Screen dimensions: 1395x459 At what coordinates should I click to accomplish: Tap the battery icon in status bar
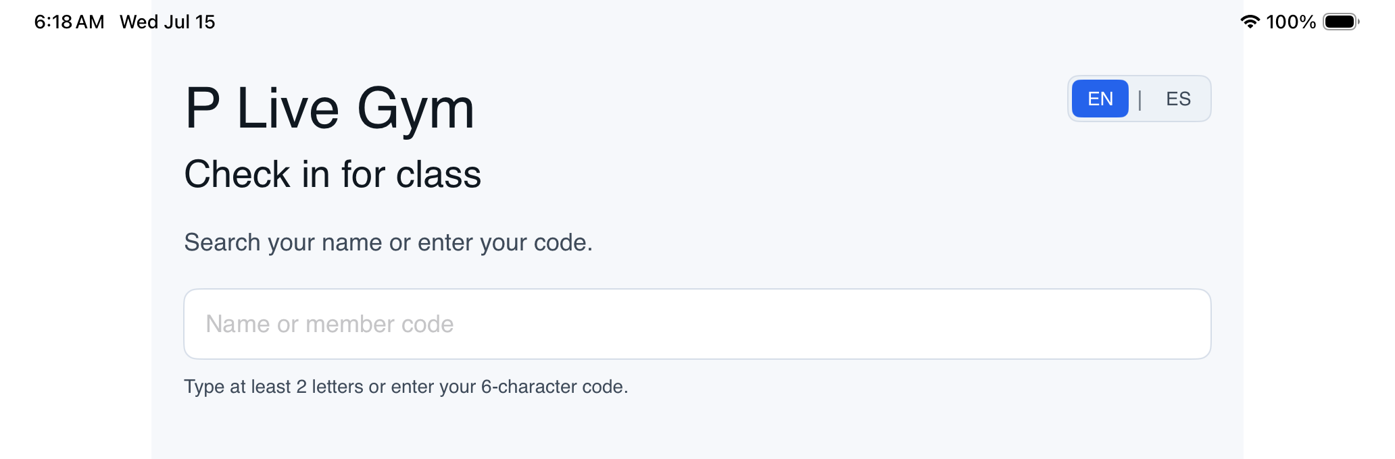click(1341, 22)
